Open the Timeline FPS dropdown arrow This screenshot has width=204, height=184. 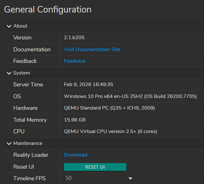coord(130,178)
